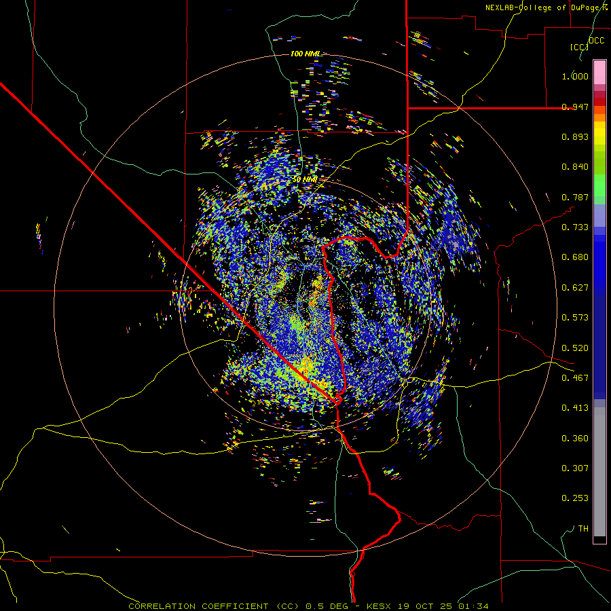Screen dimensions: 611x611
Task: Pick the gray color bar segment
Action: click(x=599, y=472)
